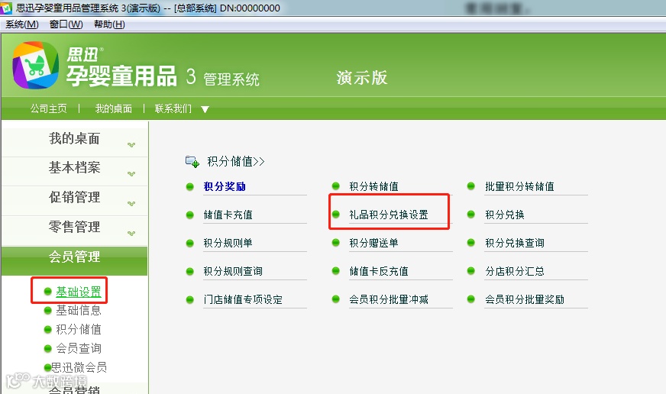Open 会员查询 in the sidebar

coord(79,349)
